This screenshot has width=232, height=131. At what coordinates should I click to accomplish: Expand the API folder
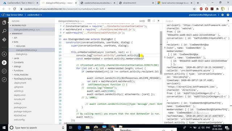(x=15, y=38)
